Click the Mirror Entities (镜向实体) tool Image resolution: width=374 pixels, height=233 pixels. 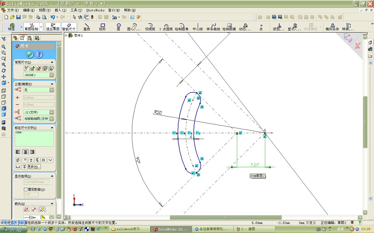coord(332,27)
